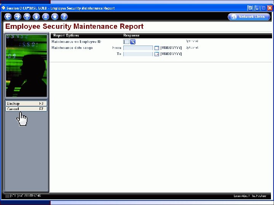This screenshot has width=274, height=205.
Task: Click the green silhouette sidebar image
Action: 26,66
